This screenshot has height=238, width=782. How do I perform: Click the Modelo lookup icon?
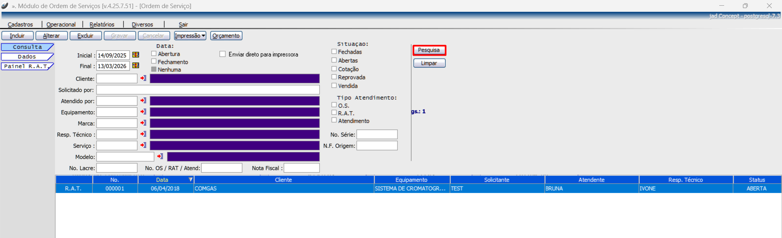pyautogui.click(x=161, y=156)
